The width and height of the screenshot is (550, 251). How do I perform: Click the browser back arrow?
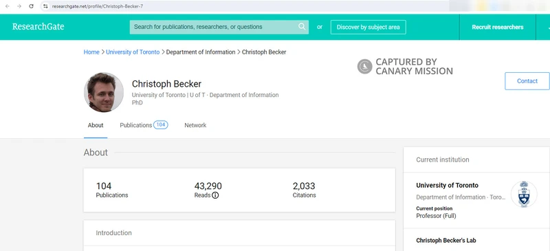(x=8, y=6)
